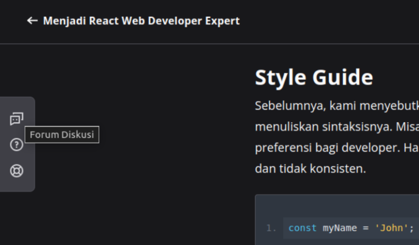This screenshot has height=245, width=419.
Task: Open the Forum Diskusi chat icon
Action: tap(17, 119)
